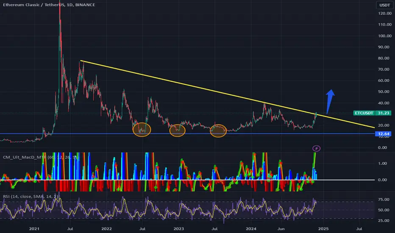395x233 pixels.
Task: Select the white MACD zero line
Action: click(187, 180)
